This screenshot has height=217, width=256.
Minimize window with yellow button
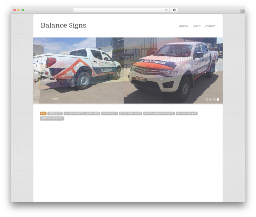[18, 10]
